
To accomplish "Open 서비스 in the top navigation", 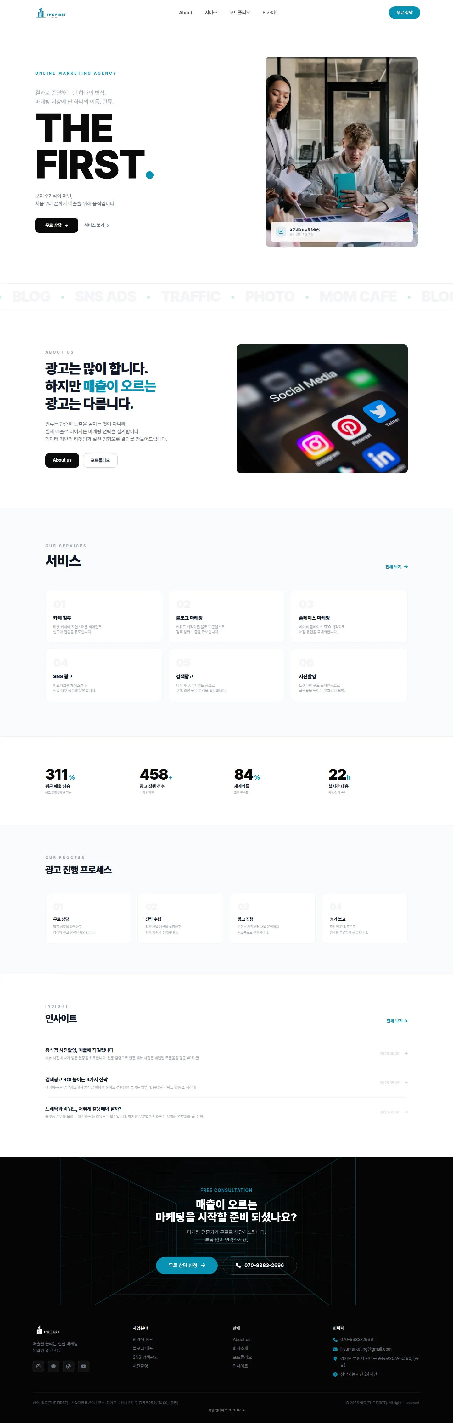I will tap(211, 13).
